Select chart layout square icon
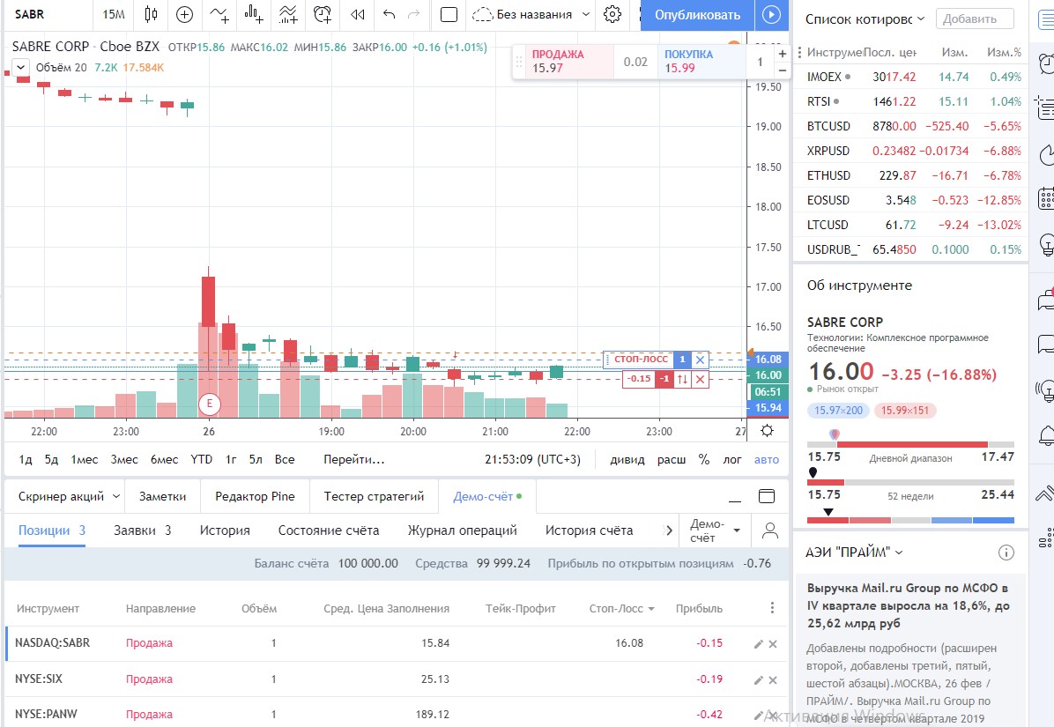 (449, 14)
